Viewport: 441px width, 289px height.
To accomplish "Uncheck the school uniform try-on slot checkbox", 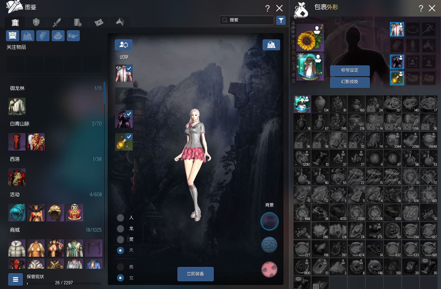I will (x=129, y=68).
